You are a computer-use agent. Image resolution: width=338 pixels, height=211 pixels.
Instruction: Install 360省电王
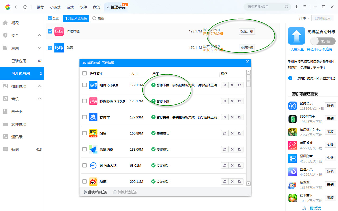330,118
